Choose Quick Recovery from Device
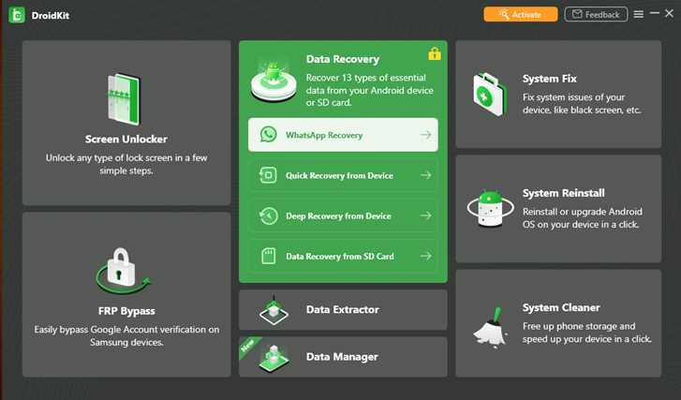The image size is (681, 400). (x=343, y=175)
